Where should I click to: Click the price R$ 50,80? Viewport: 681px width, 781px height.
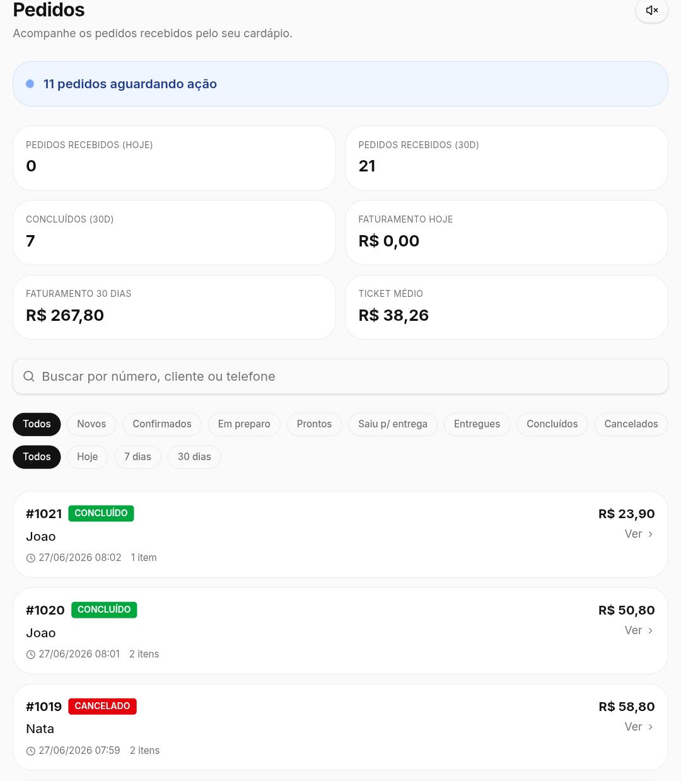[627, 610]
